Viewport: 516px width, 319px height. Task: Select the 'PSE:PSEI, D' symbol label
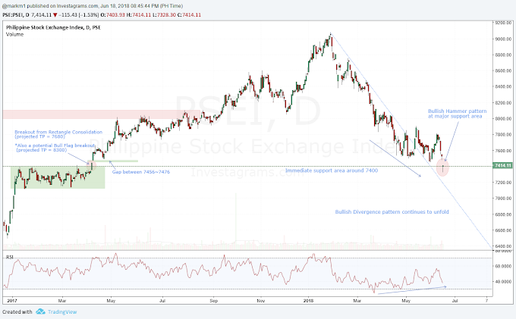pyautogui.click(x=16, y=15)
